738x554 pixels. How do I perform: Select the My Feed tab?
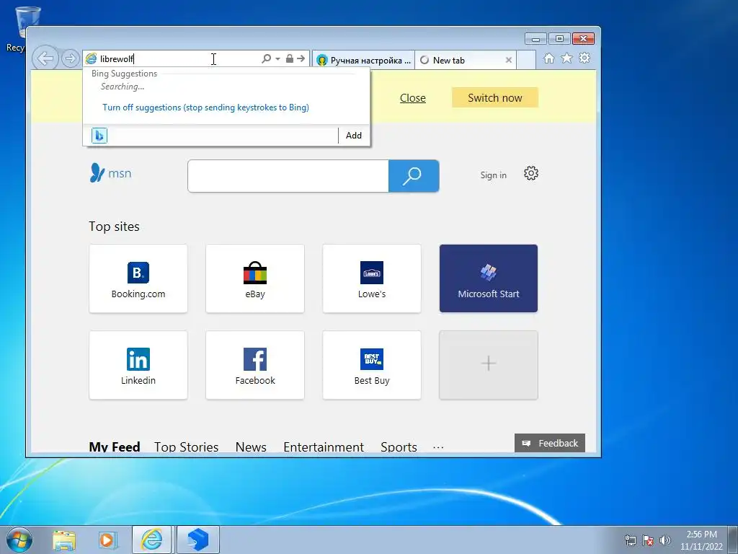[115, 446]
